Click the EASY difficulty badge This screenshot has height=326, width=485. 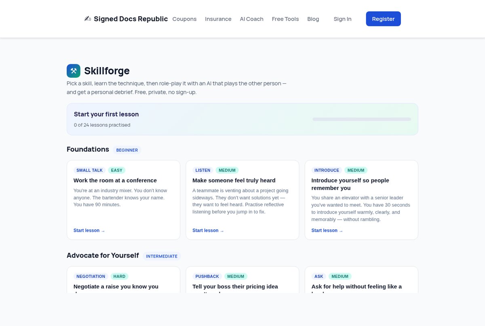coord(116,170)
